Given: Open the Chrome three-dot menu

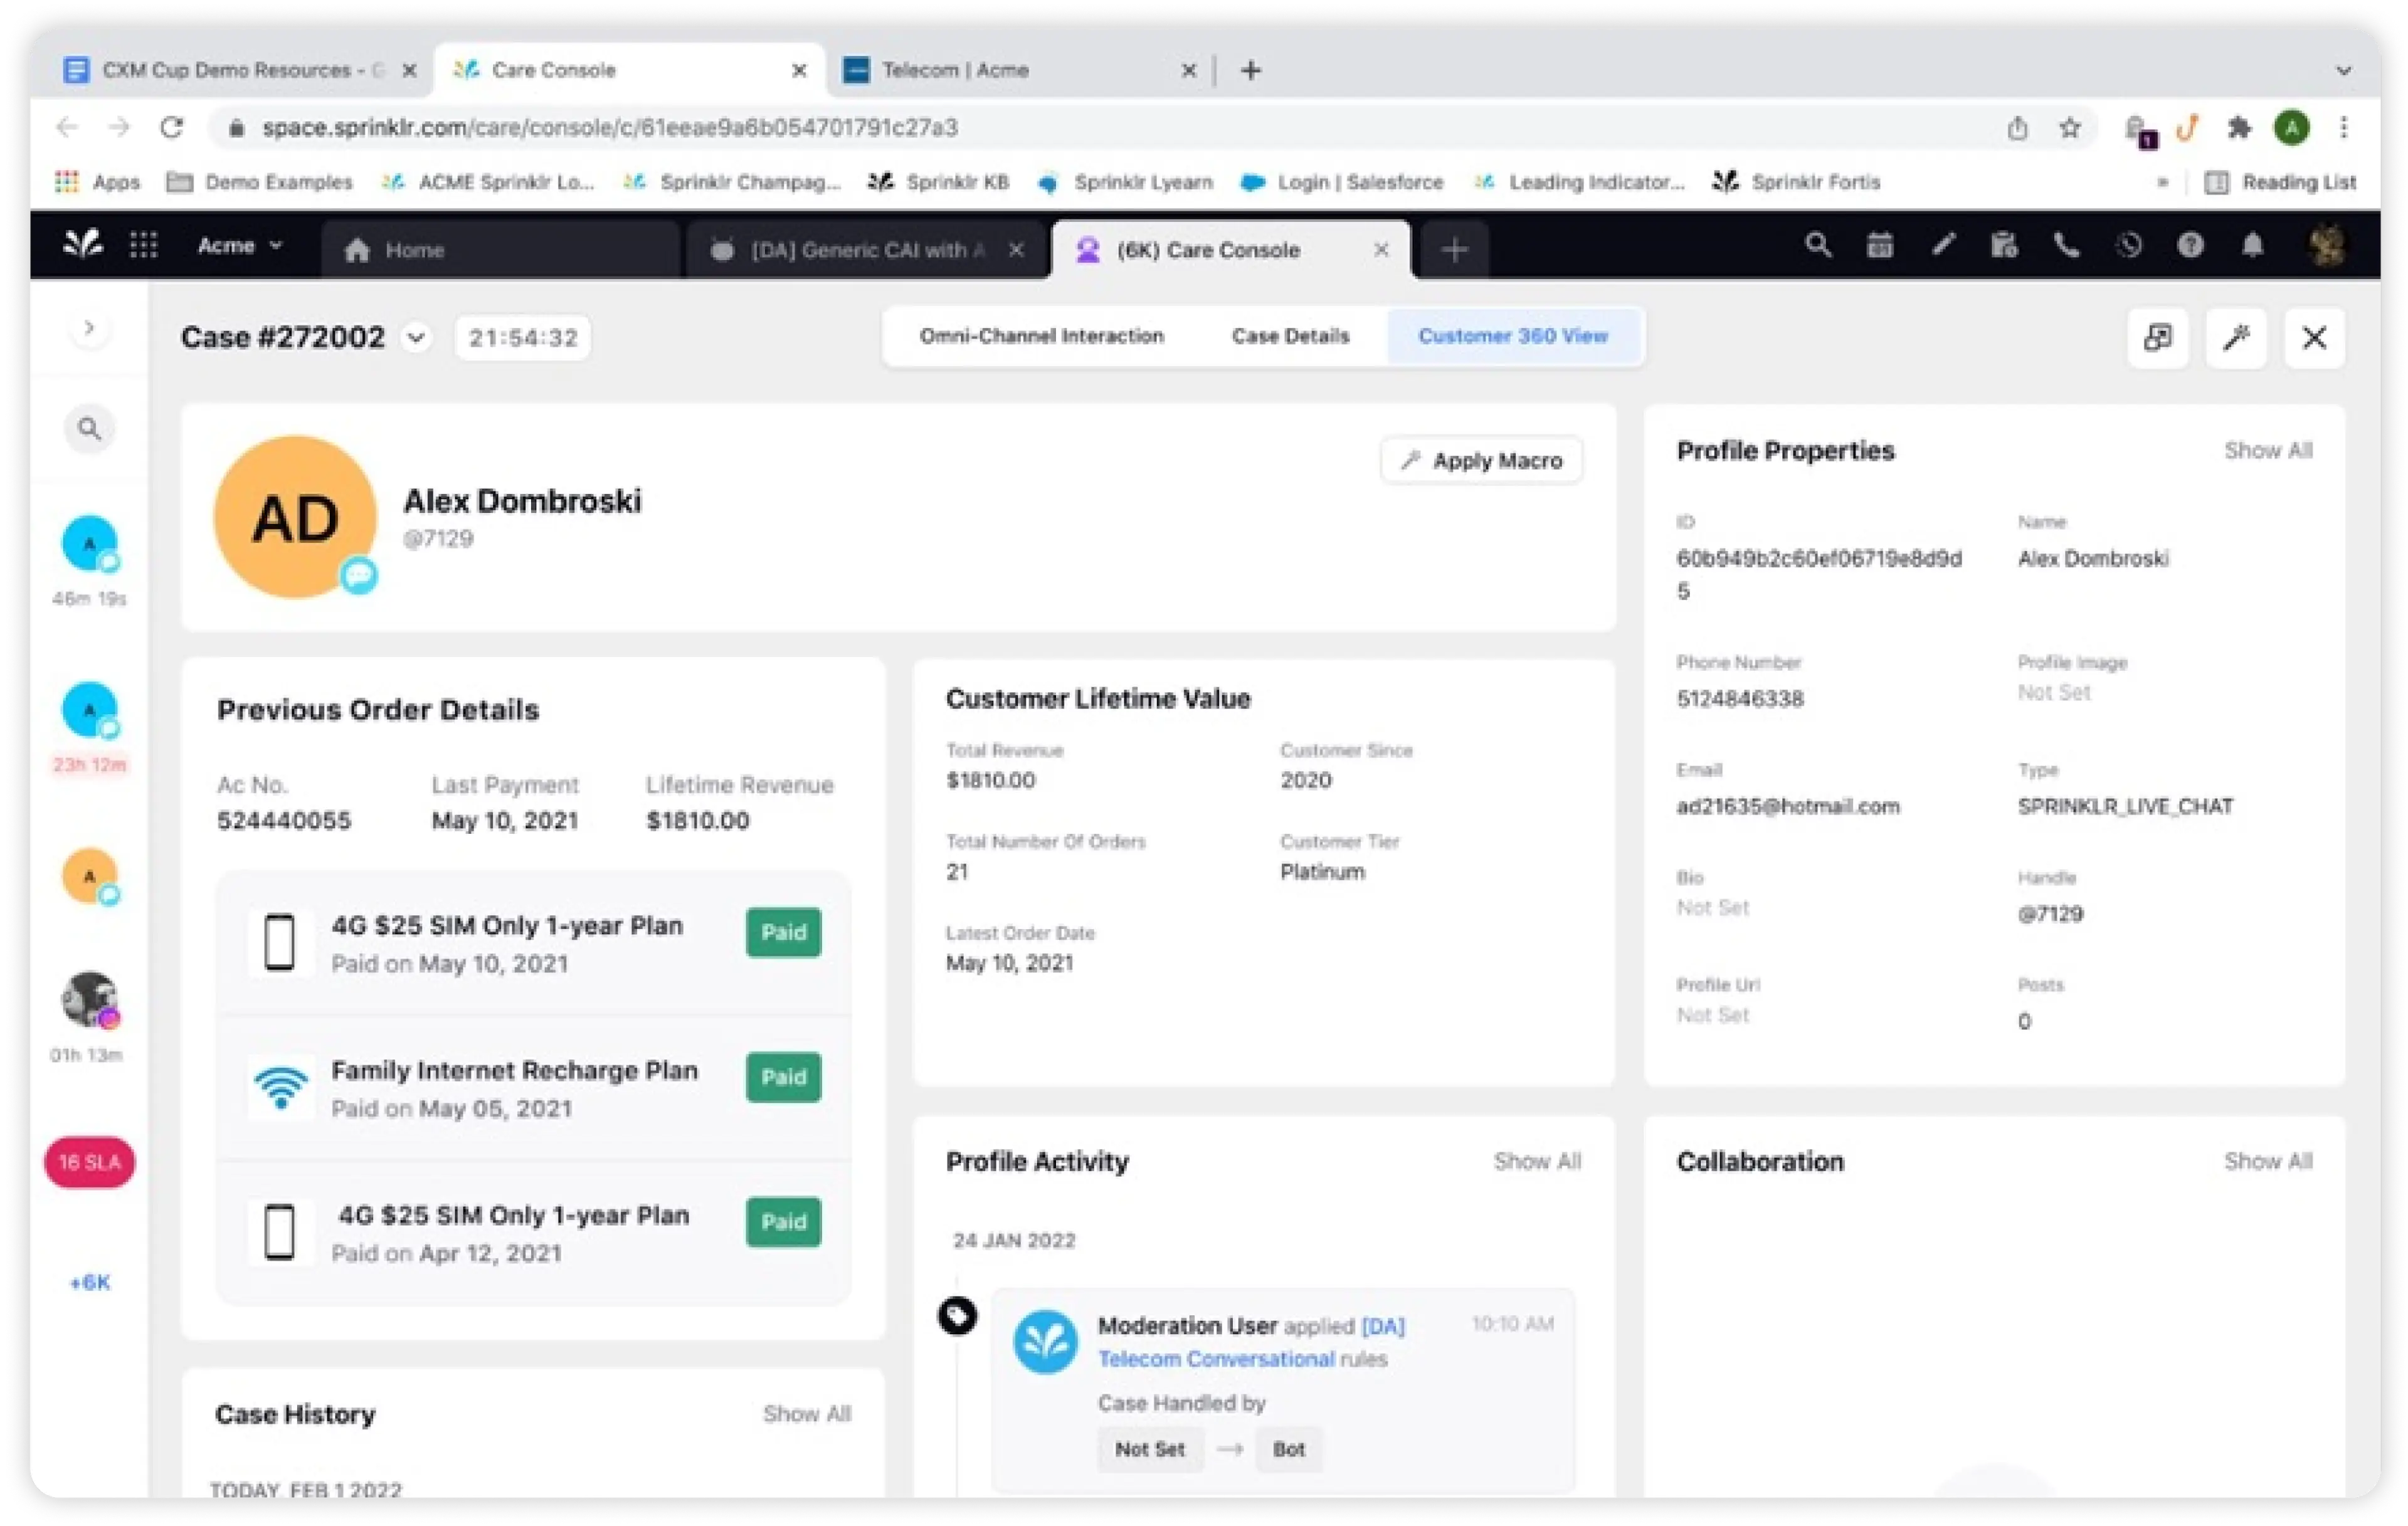Looking at the screenshot, I should click(x=2343, y=127).
